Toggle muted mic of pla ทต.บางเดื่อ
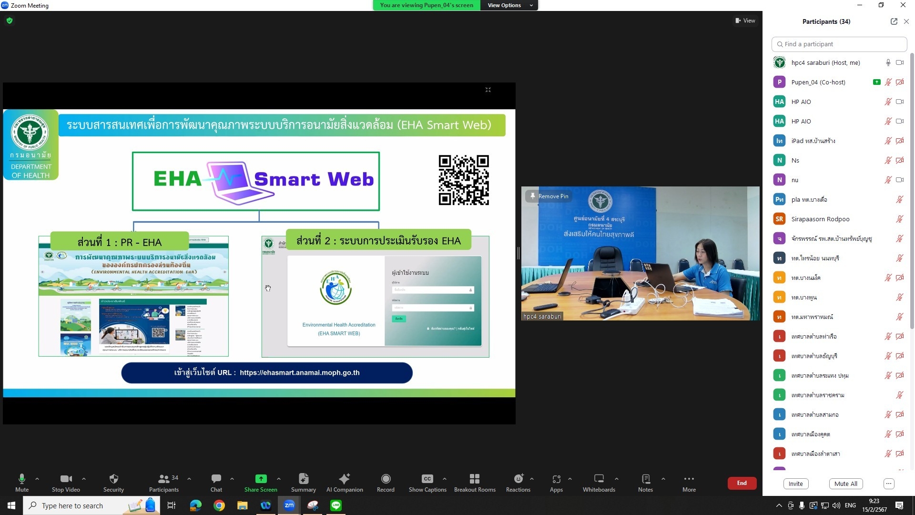The width and height of the screenshot is (915, 515). [899, 199]
